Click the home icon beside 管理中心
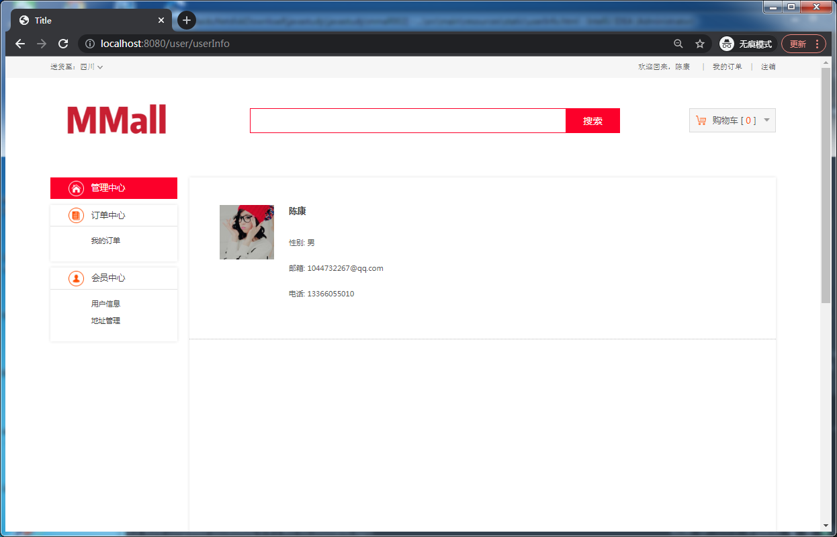 [x=77, y=188]
